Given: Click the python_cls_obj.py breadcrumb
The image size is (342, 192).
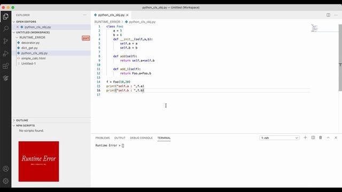Looking at the screenshot, I should (142, 22).
